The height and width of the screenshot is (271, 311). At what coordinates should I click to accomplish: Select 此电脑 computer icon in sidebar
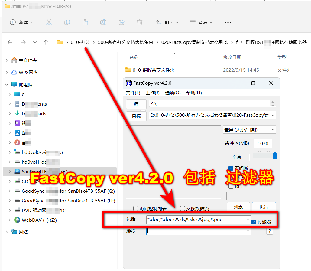point(14,84)
